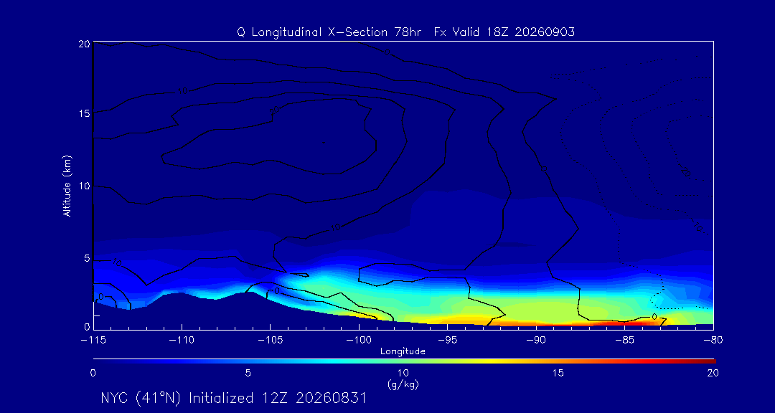Click the dotted contour label 20 at right

click(x=685, y=171)
